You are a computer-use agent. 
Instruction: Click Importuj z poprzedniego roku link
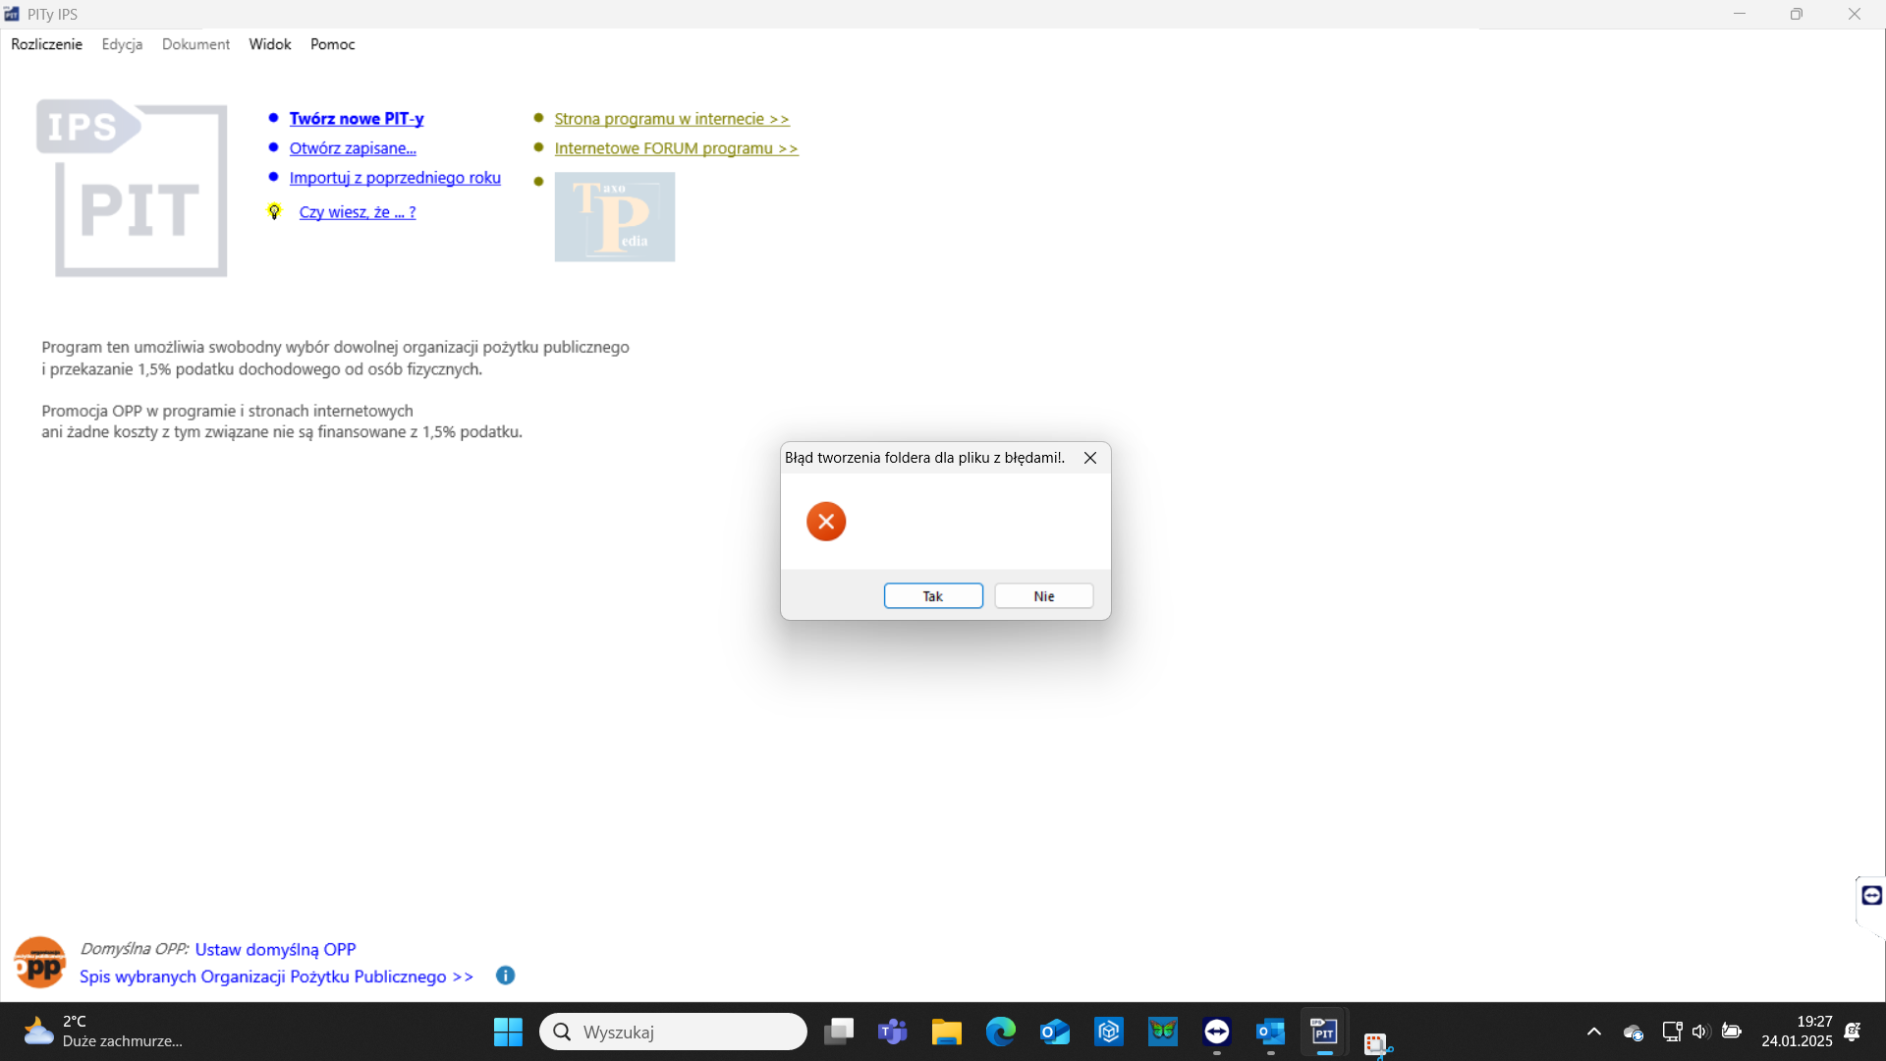(394, 178)
